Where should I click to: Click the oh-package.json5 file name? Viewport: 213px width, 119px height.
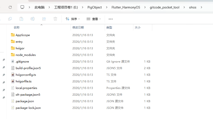(x=28, y=94)
